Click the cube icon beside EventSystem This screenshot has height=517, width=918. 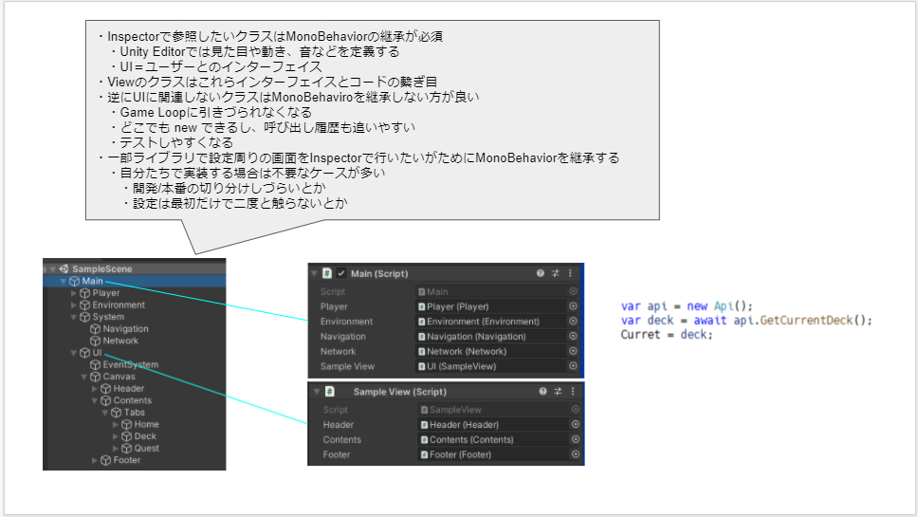96,364
